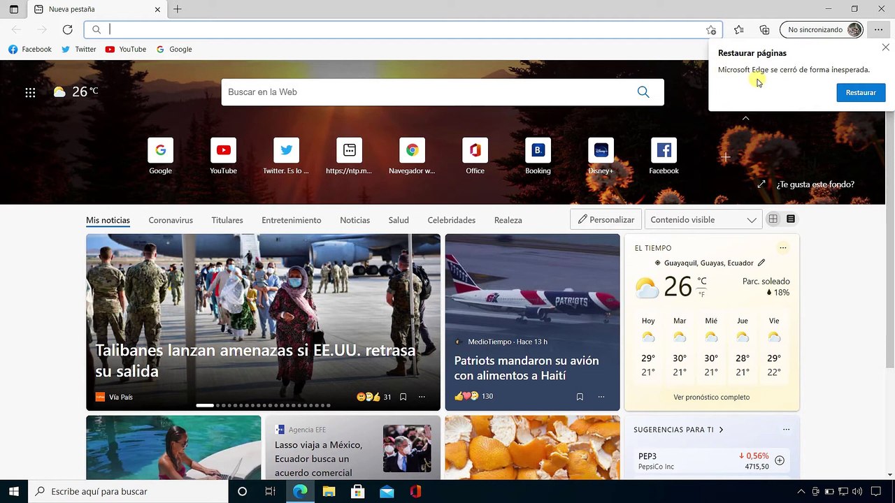This screenshot has width=895, height=503.
Task: Open the Contenido visible dropdown
Action: pyautogui.click(x=703, y=219)
